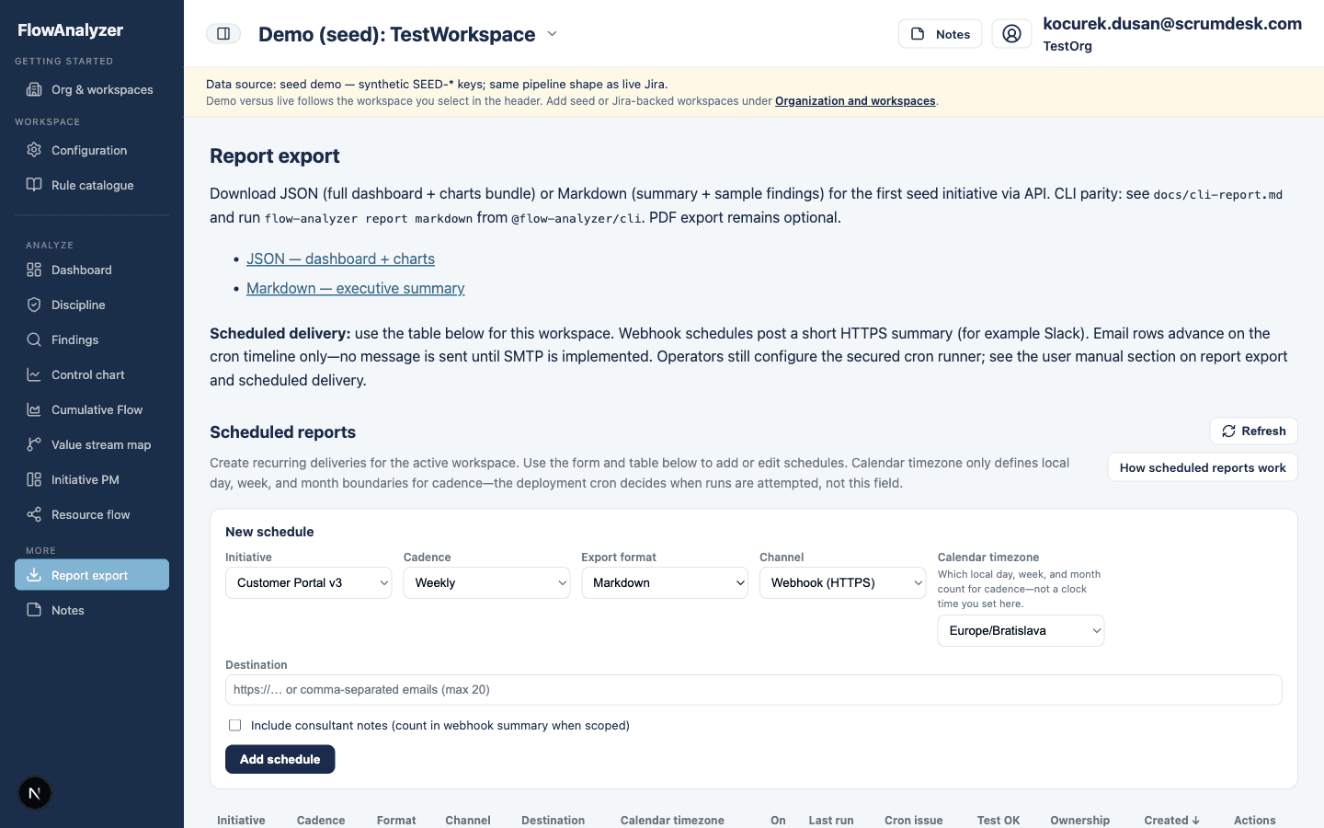Click the Cumulative Flow area chart icon
This screenshot has height=828, width=1324.
pos(34,409)
